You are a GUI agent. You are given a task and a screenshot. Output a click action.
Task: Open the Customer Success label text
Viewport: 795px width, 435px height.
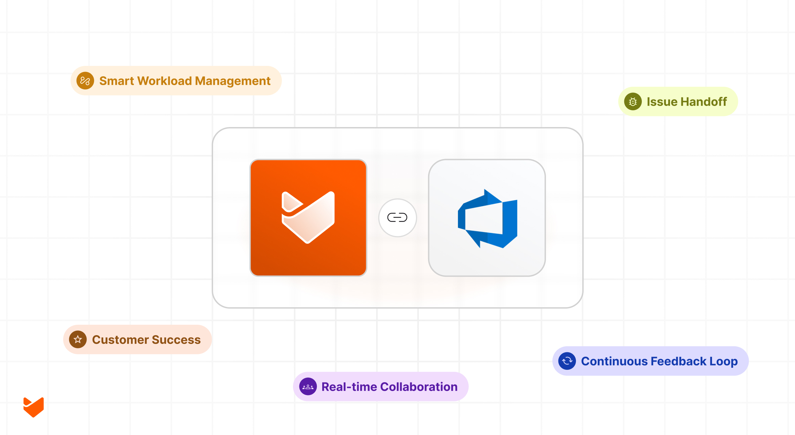(x=146, y=340)
